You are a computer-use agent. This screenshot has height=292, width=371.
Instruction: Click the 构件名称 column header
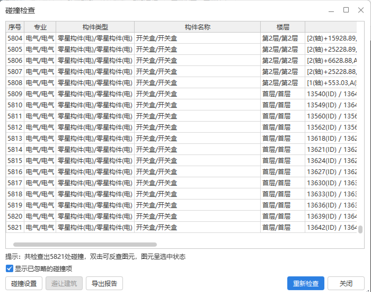pos(197,27)
